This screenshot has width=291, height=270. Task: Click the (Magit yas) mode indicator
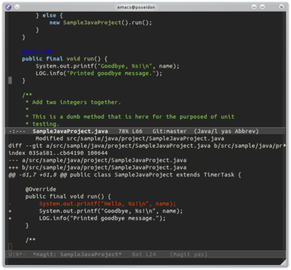click(188, 254)
